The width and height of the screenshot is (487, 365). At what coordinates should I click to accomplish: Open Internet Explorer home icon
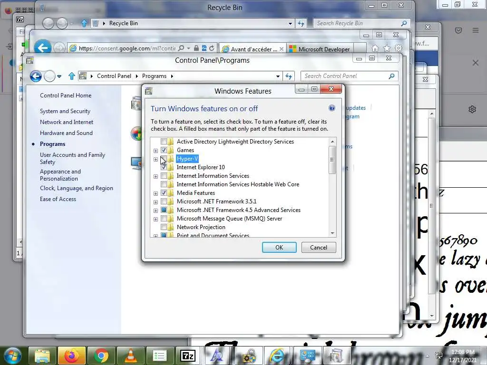[375, 49]
